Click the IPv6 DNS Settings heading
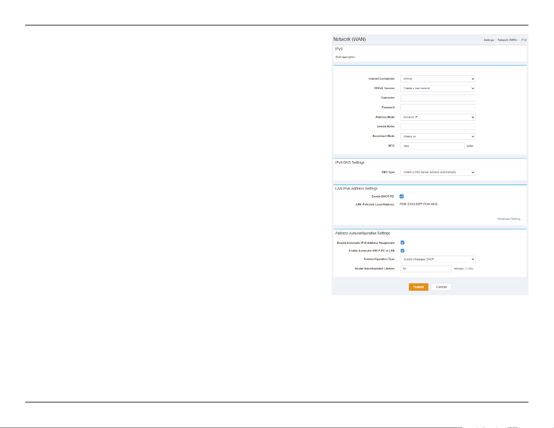The height and width of the screenshot is (428, 554). pyautogui.click(x=350, y=162)
